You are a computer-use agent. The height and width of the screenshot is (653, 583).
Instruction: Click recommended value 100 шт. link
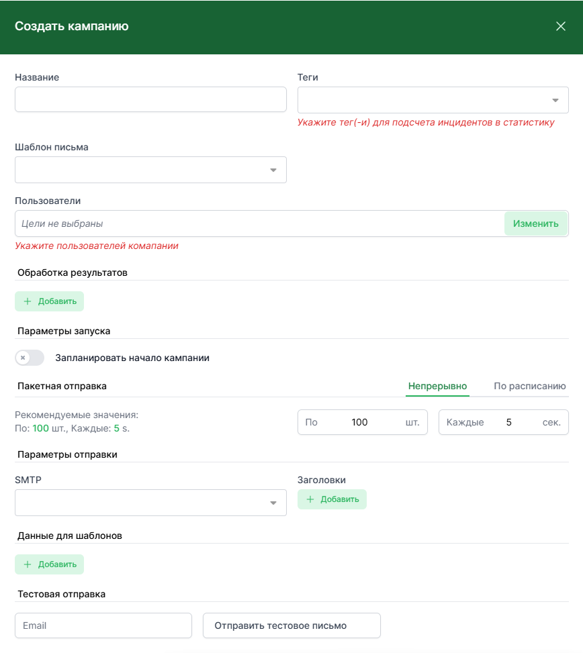[41, 428]
